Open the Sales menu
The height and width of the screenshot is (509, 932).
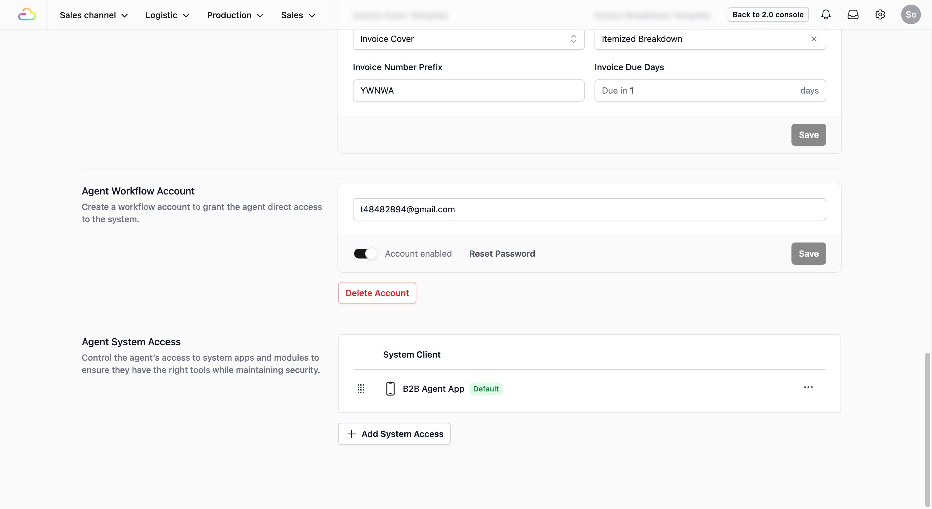(298, 15)
